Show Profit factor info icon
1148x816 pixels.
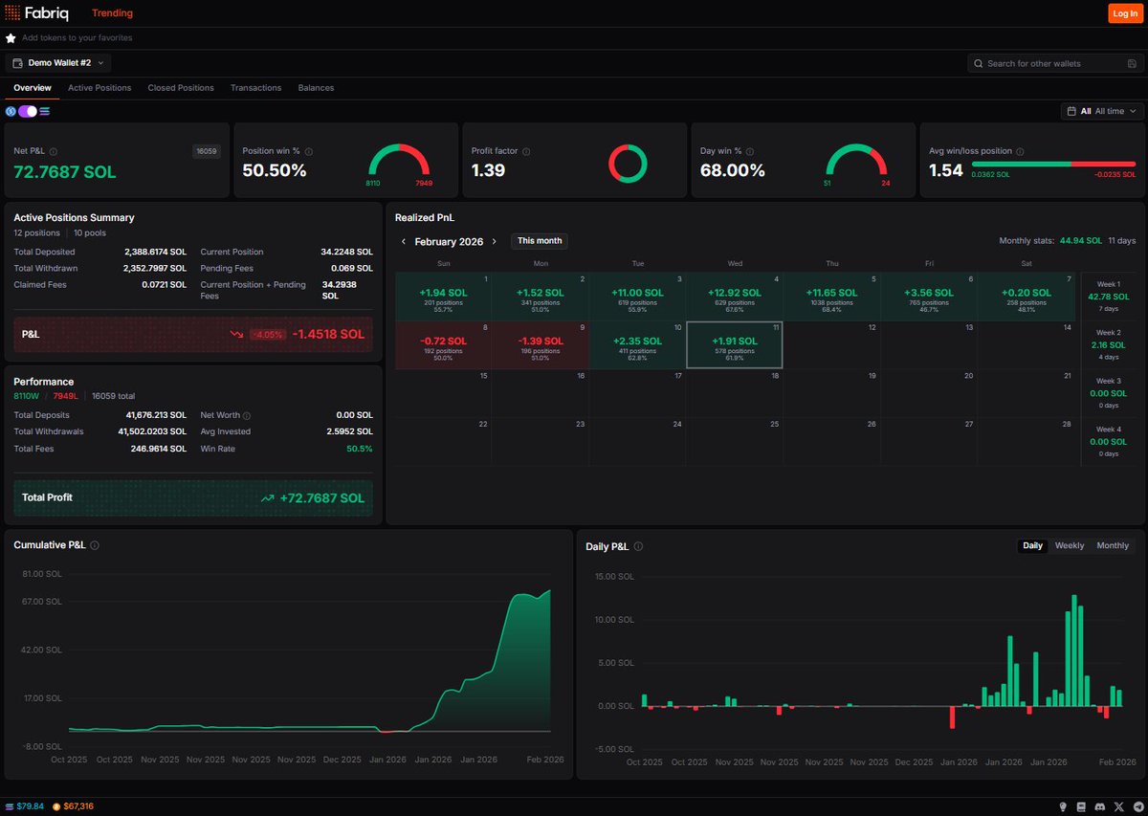tap(526, 151)
